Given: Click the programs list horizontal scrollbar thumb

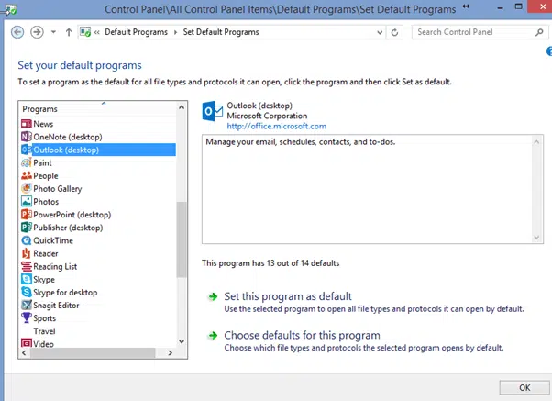Looking at the screenshot, I should (x=93, y=352).
